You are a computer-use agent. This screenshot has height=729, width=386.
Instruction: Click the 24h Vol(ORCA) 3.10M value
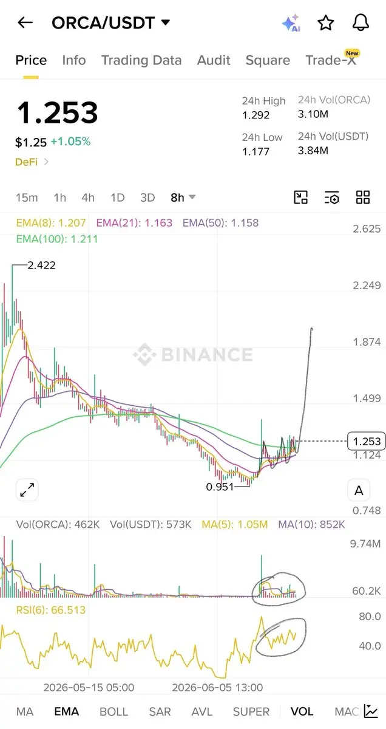[313, 115]
